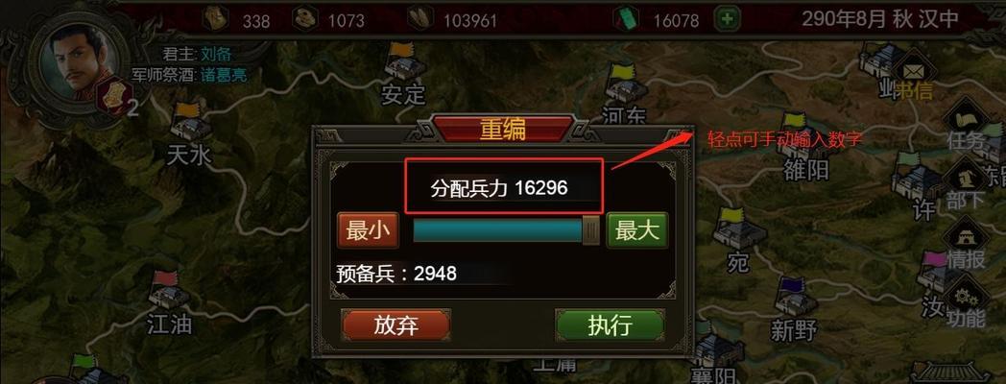Tap the 分配兵力 16296 number field
Screen dimensions: 1006x384
[504, 187]
